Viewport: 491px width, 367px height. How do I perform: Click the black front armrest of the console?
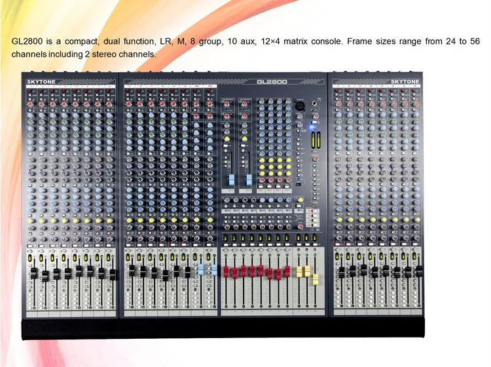pyautogui.click(x=223, y=328)
